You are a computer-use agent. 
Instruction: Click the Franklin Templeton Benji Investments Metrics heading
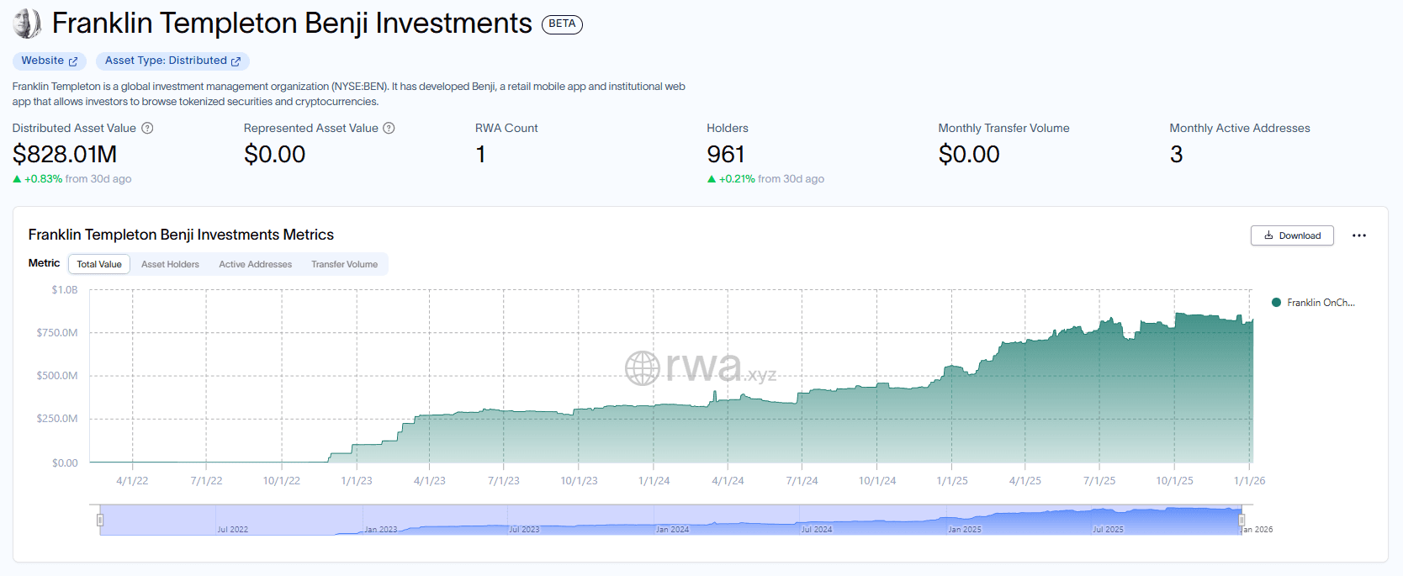(181, 235)
